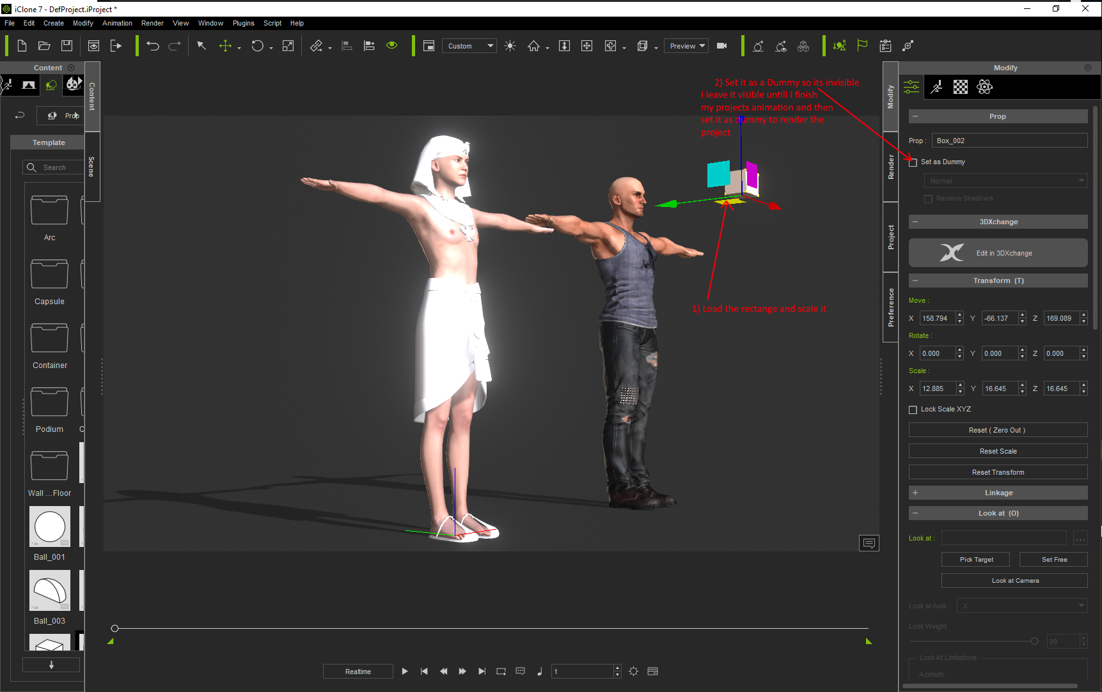
Task: Open the Preview render mode dropdown
Action: click(x=686, y=46)
